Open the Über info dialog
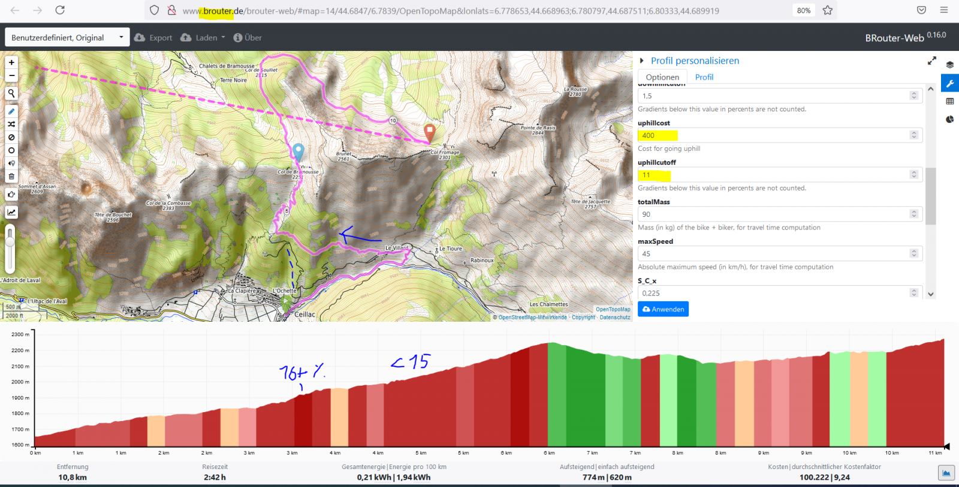The image size is (959, 487). point(248,37)
